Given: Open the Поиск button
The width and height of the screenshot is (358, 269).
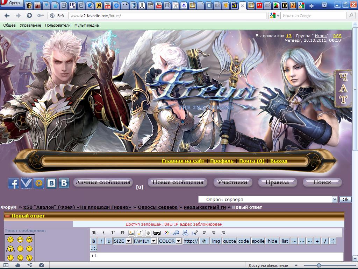Looking at the screenshot, I should click(x=322, y=182).
